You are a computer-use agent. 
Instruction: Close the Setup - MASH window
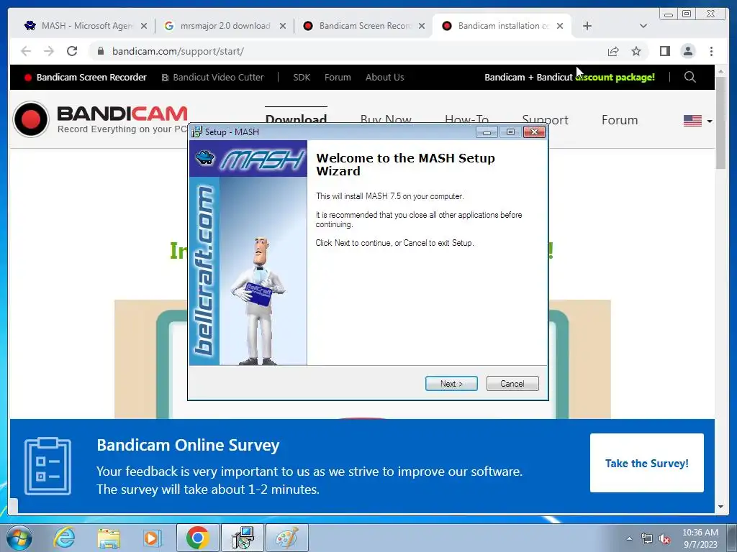[x=535, y=132]
